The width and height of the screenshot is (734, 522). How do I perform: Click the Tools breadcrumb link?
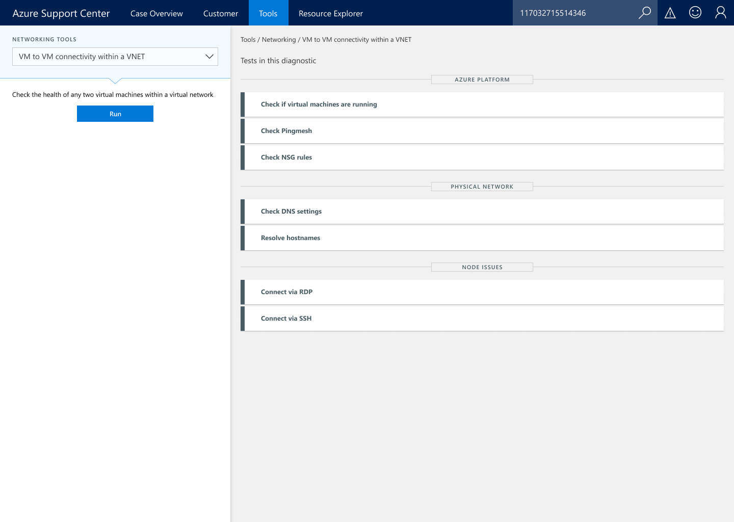248,40
